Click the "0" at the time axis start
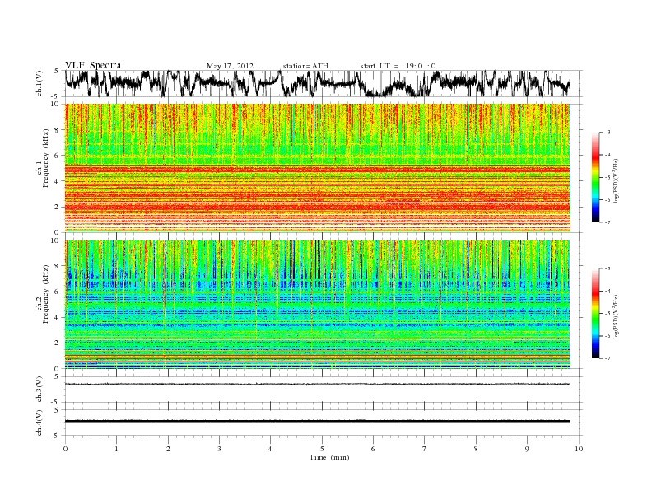Image resolution: width=652 pixels, height=504 pixels. 65,449
